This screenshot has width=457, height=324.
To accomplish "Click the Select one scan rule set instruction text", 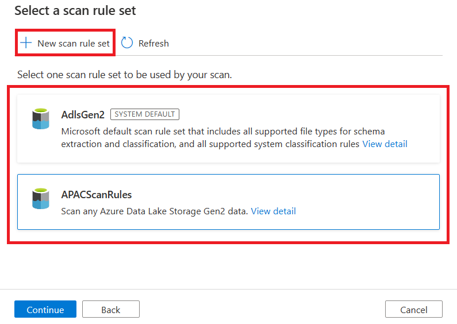I will (124, 75).
